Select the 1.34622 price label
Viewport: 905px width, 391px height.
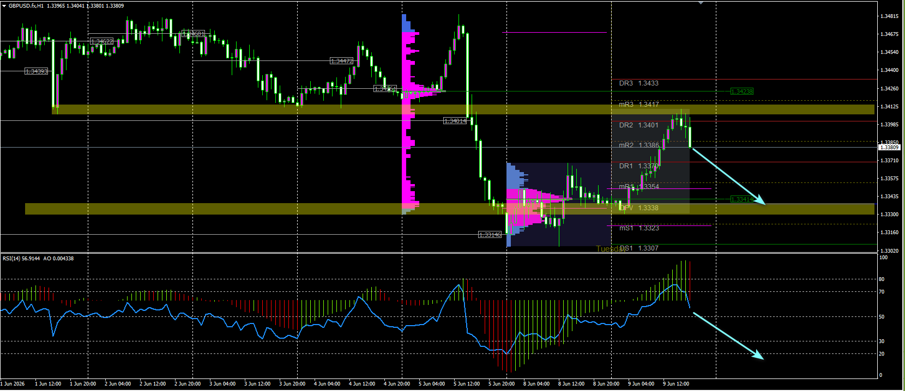[101, 41]
